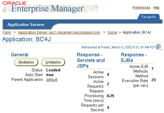Open the Targets tab
Viewport: 164px width, 113px height.
click(148, 17)
